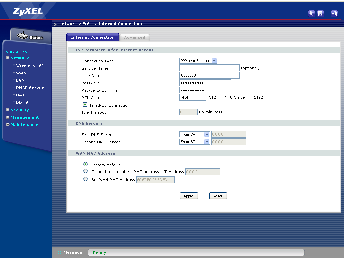This screenshot has height=258, width=344.
Task: Click the Security sidebar link
Action: 20,110
